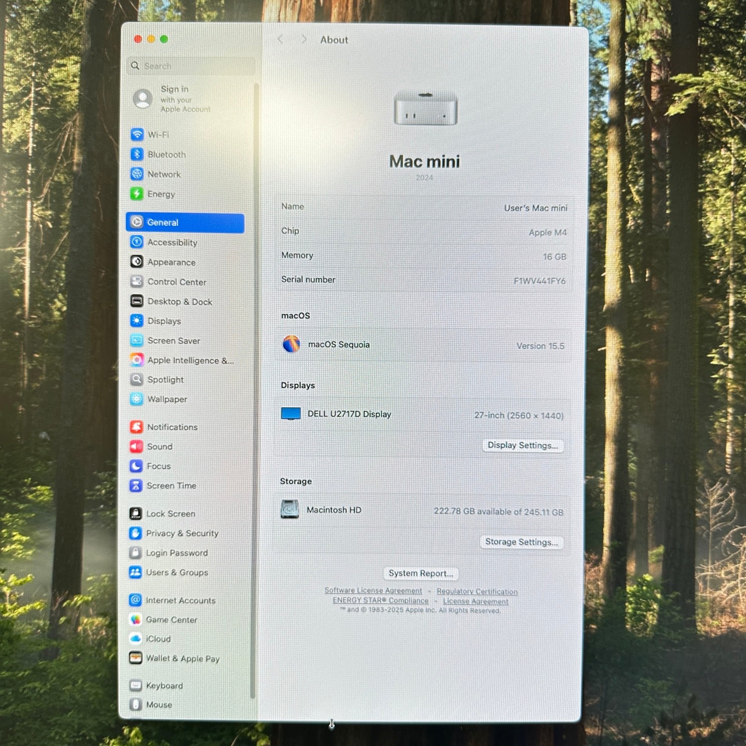Click the System Report button
The image size is (746, 746).
tap(421, 573)
